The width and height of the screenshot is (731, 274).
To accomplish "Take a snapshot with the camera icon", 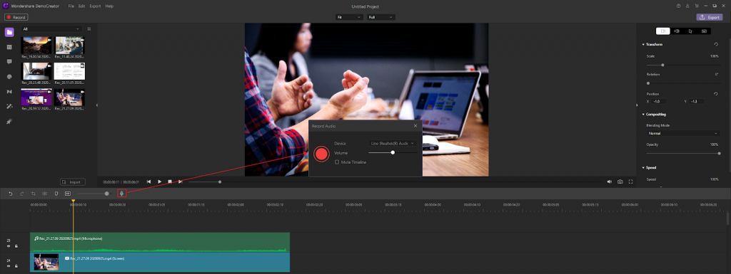I will click(x=620, y=181).
